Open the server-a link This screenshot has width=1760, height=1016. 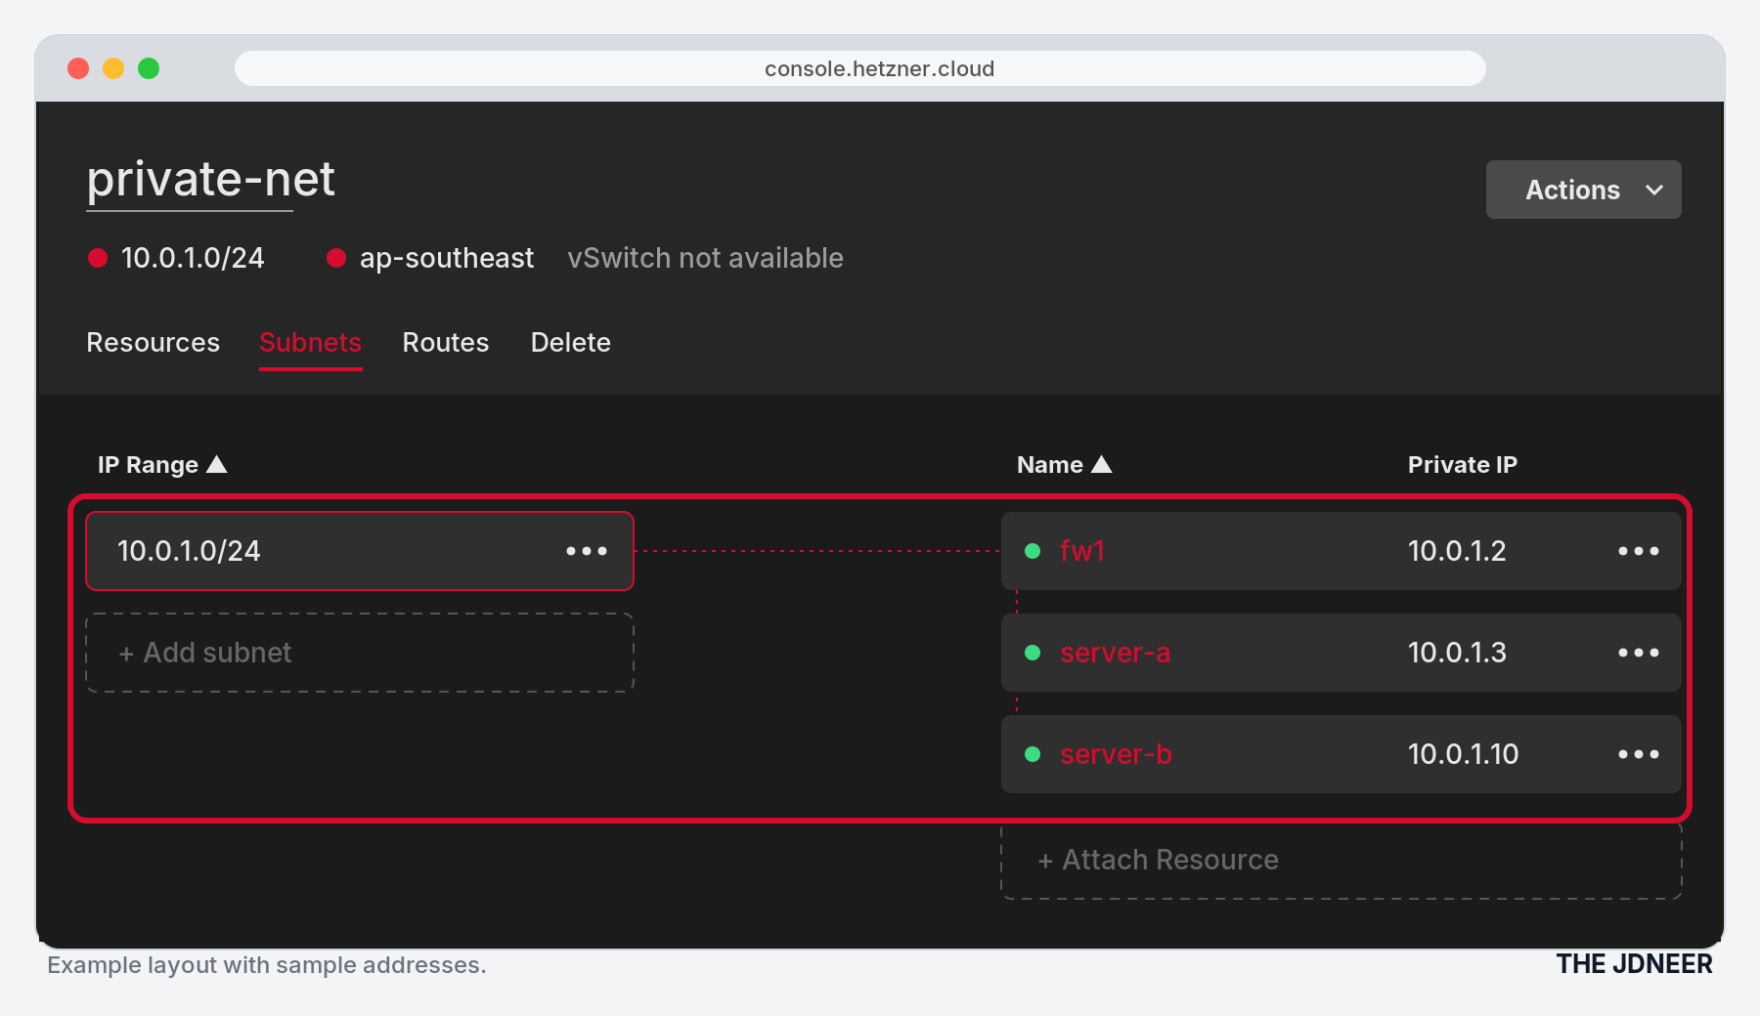(x=1116, y=653)
